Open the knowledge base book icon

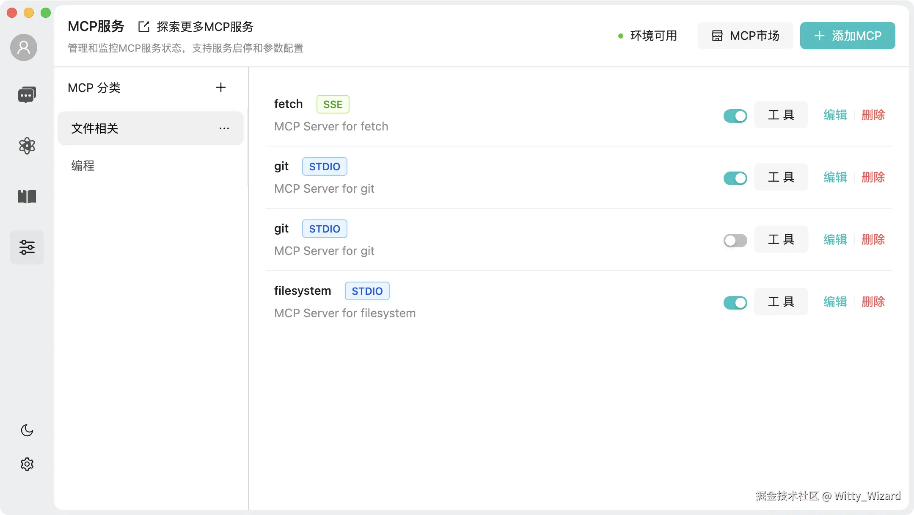pyautogui.click(x=27, y=197)
